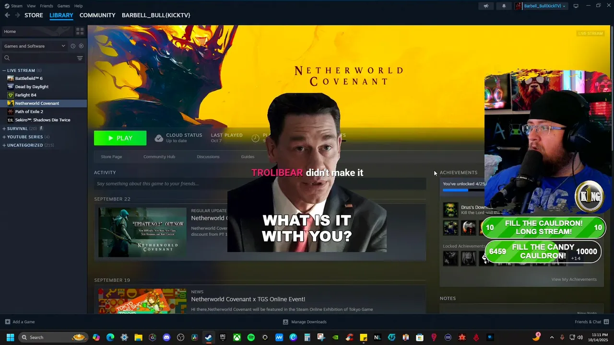Open the Discussions tab

point(208,157)
